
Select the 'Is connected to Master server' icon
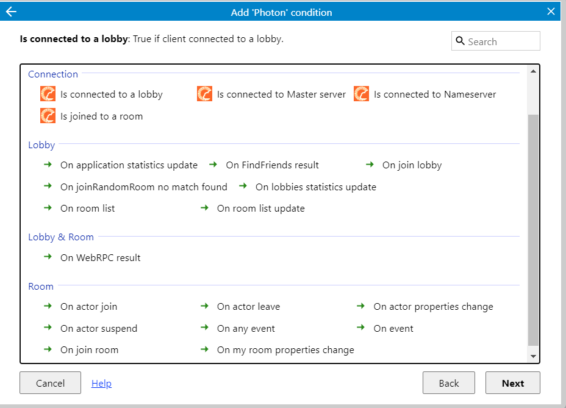(x=204, y=94)
